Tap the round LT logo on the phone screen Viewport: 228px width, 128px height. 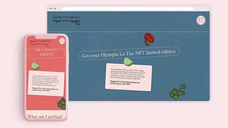(62, 41)
